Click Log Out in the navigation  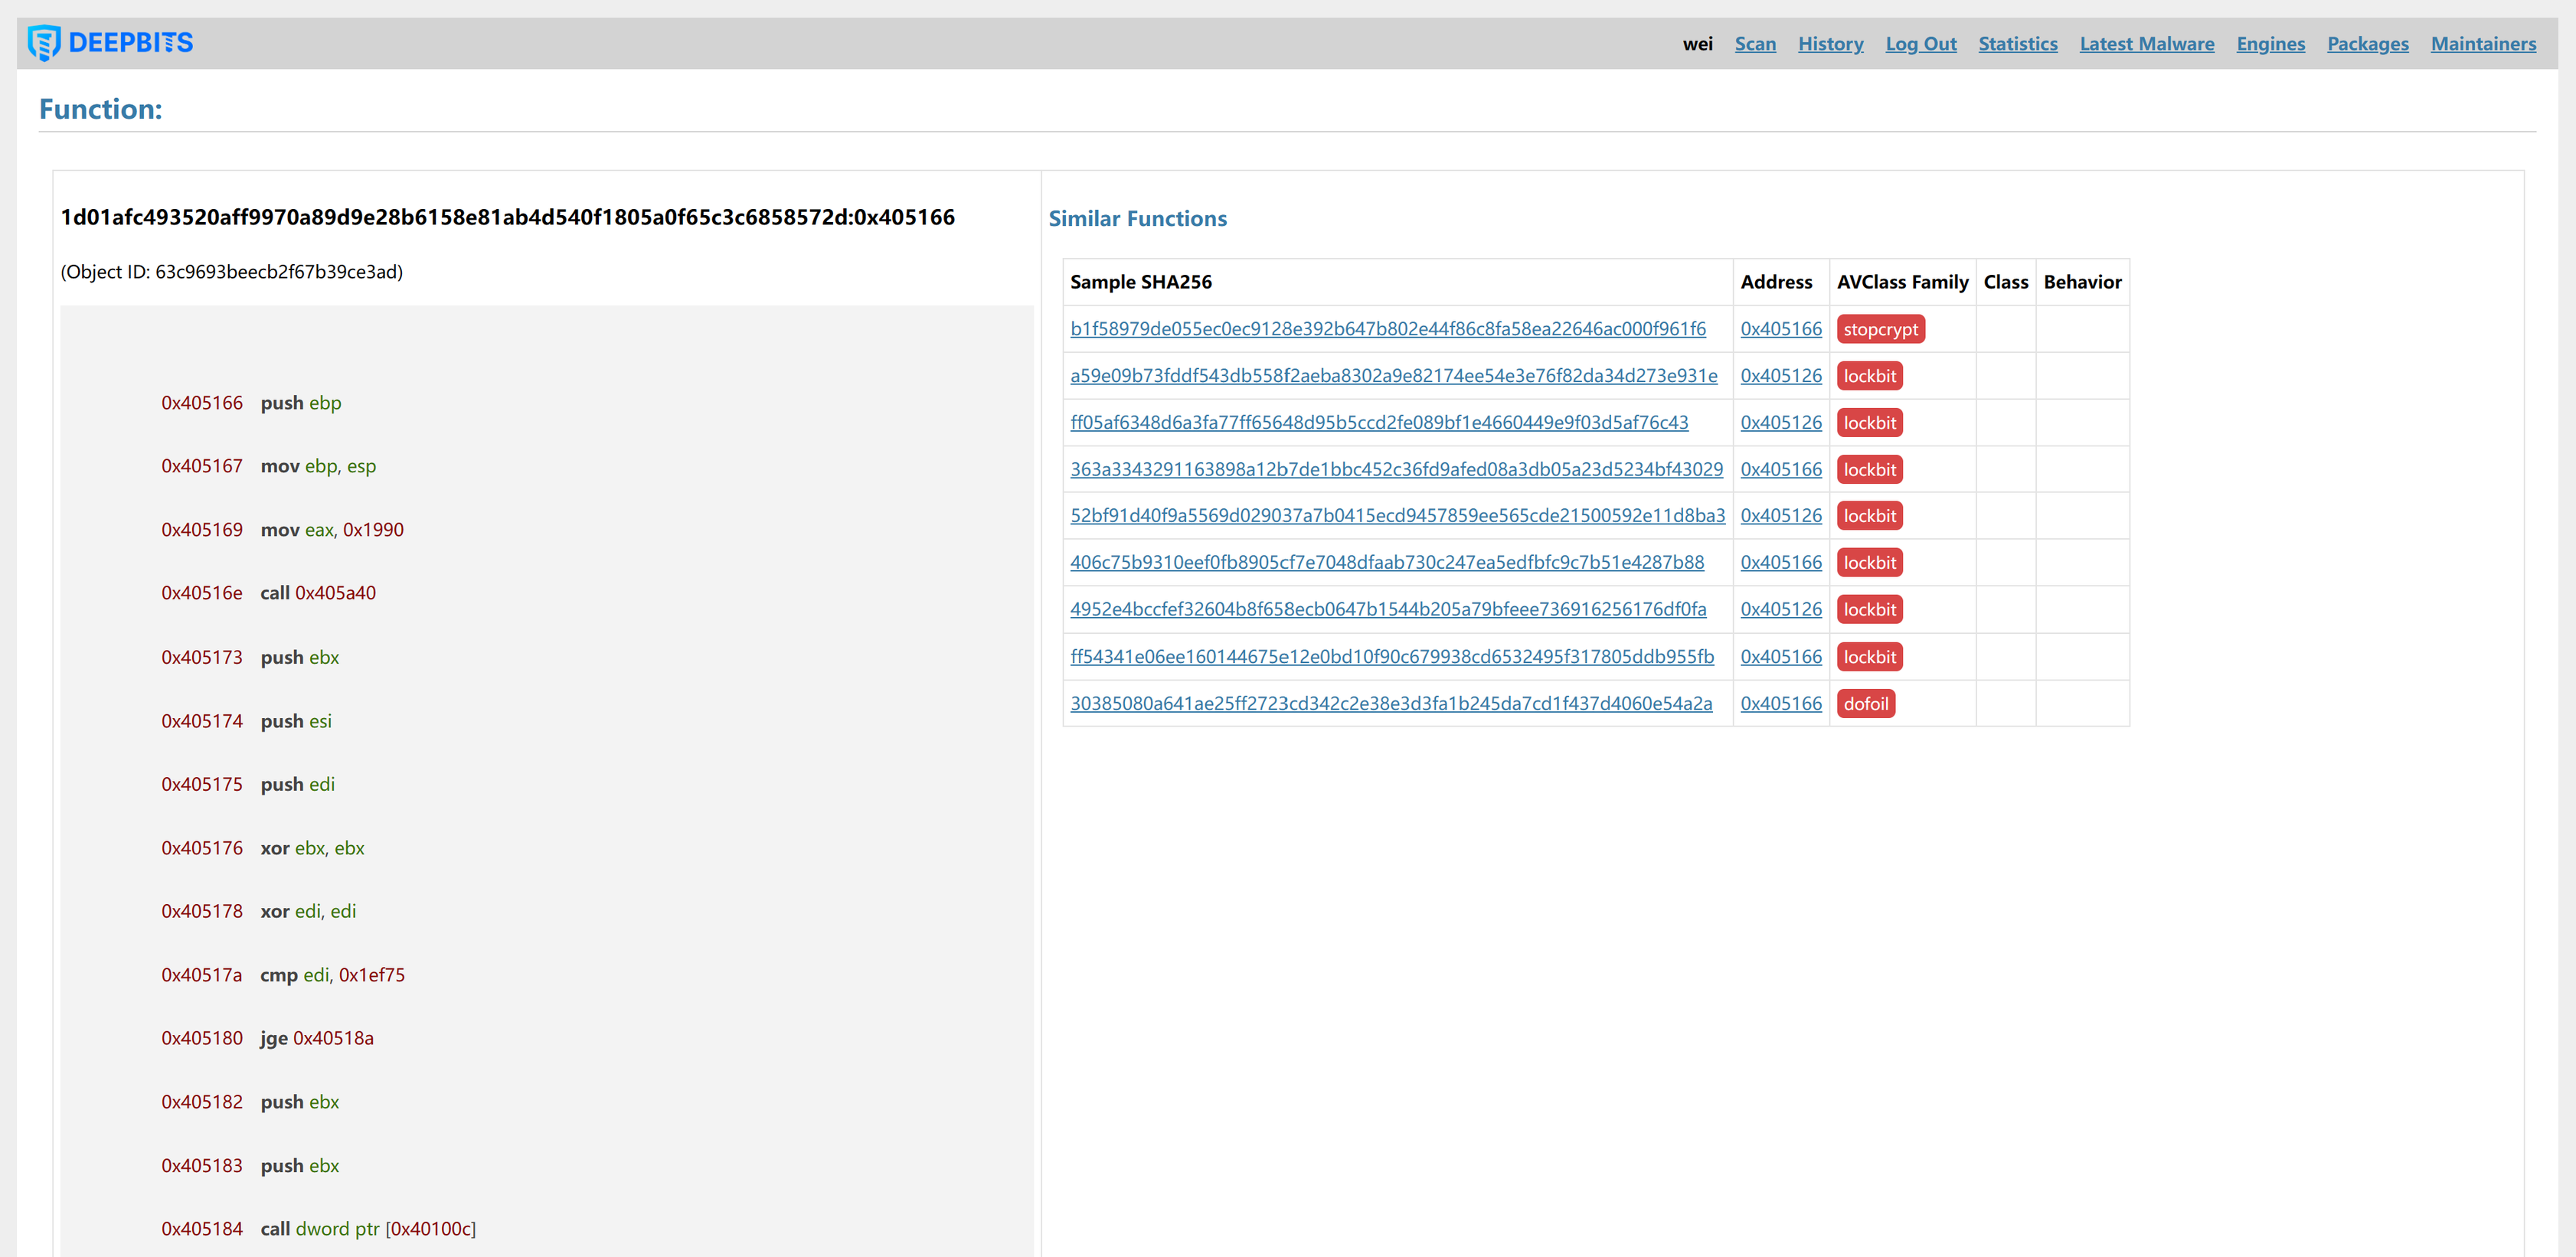[1921, 44]
